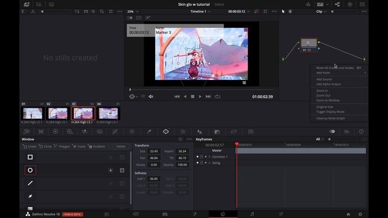Choose Cleanup Node Graph menu entry
The image size is (388, 218).
330,118
